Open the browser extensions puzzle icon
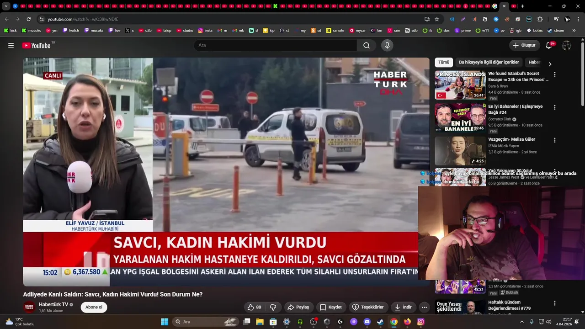 point(540,19)
